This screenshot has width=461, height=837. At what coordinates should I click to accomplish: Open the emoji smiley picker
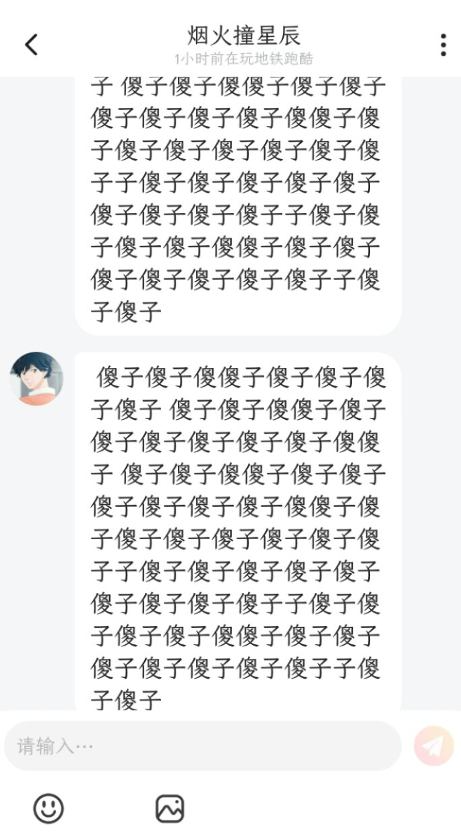pos(49,808)
